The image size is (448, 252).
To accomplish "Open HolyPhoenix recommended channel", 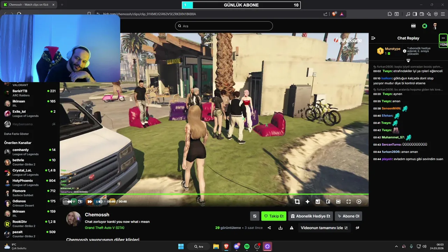I will click(x=30, y=183).
